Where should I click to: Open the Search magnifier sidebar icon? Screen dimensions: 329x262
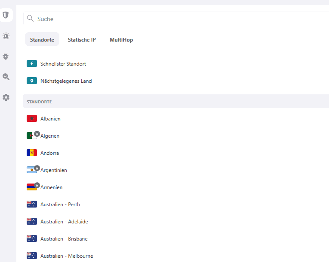click(x=6, y=77)
